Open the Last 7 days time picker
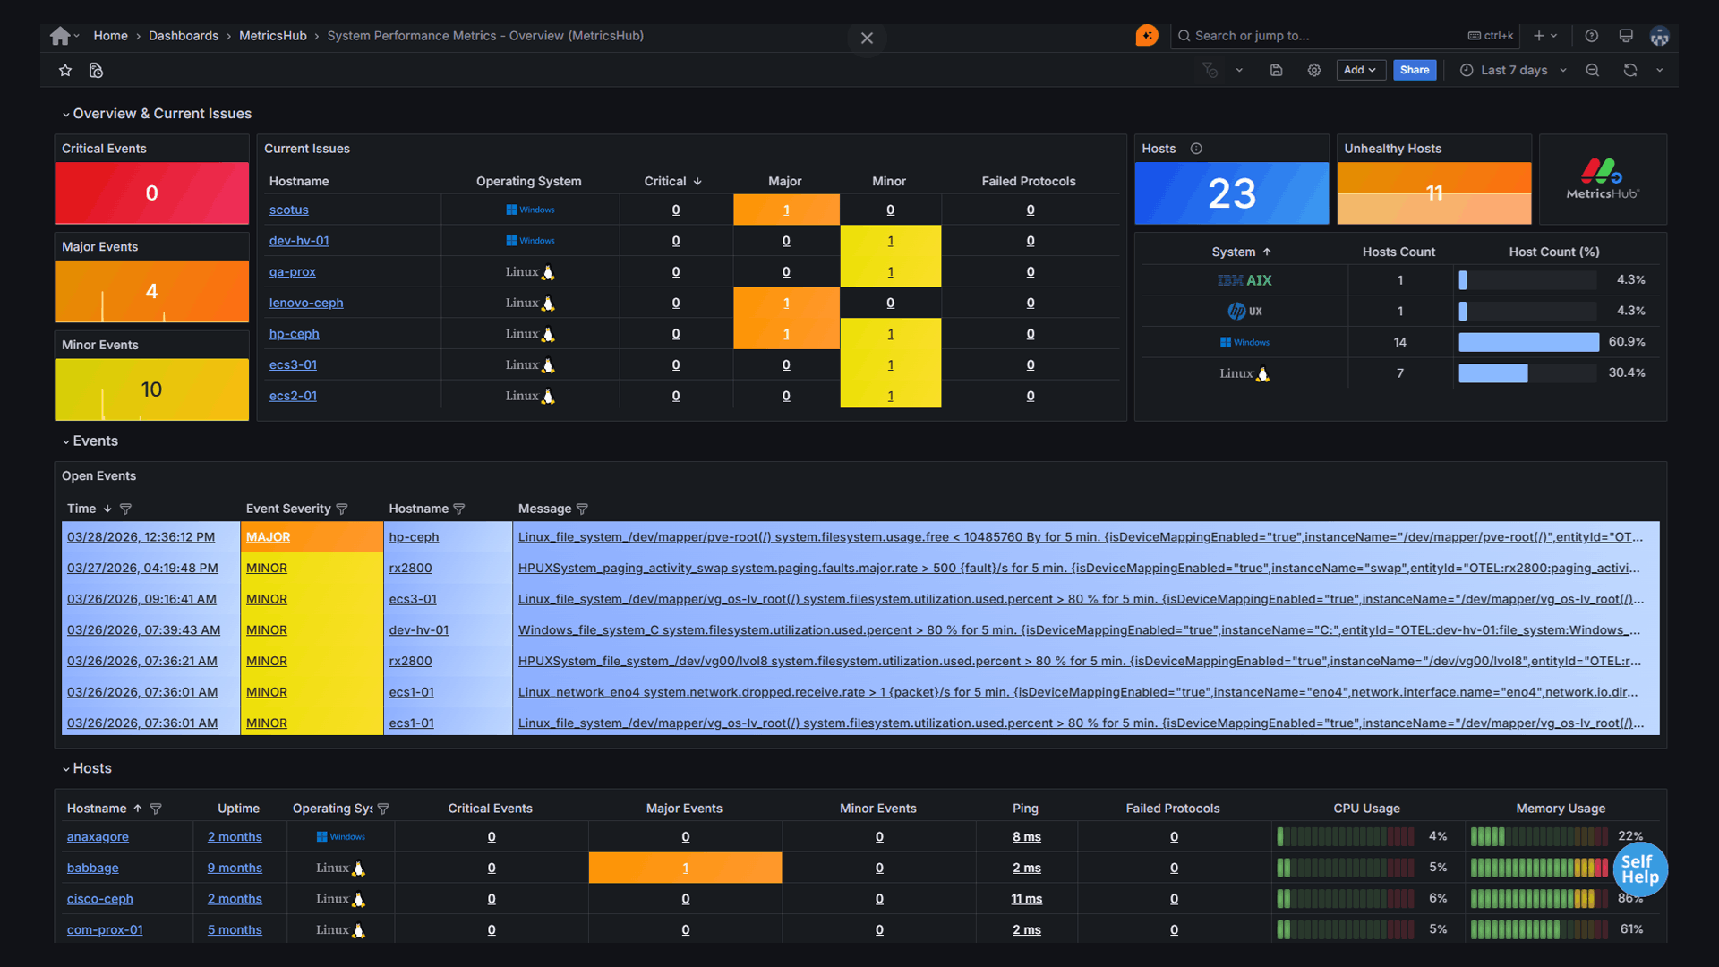This screenshot has width=1719, height=967. 1513,70
